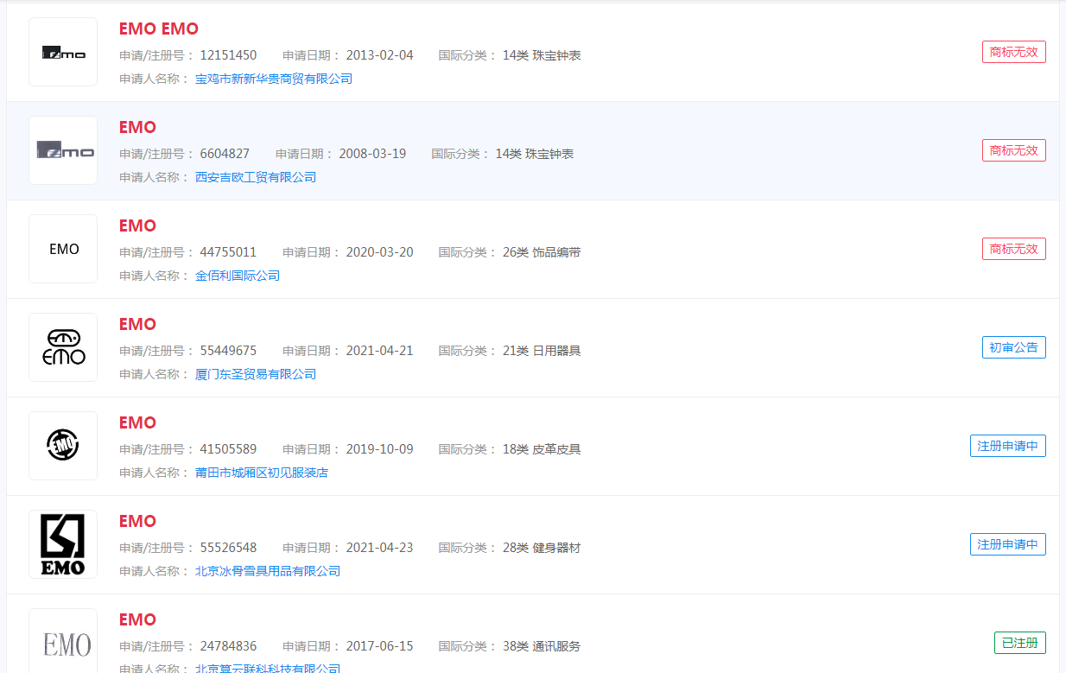This screenshot has width=1066, height=673.
Task: Click the 已注册 status tag
Action: coord(1020,643)
